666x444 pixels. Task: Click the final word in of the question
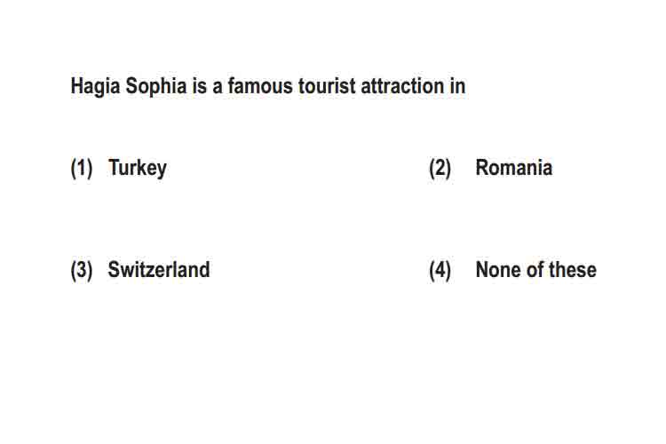coord(458,86)
